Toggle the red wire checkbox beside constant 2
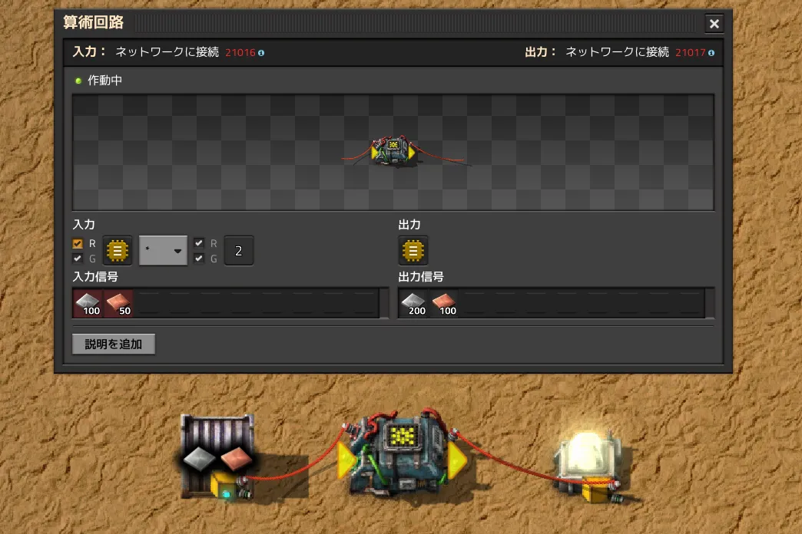The image size is (802, 534). click(199, 244)
